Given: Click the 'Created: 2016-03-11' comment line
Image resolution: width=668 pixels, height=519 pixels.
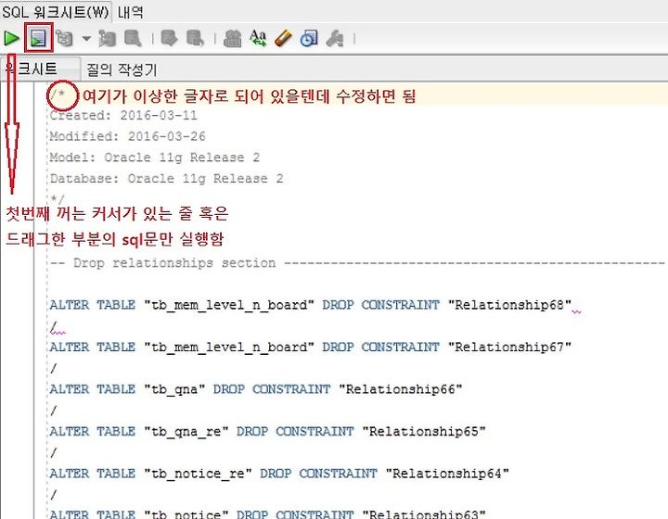Looking at the screenshot, I should (x=123, y=115).
